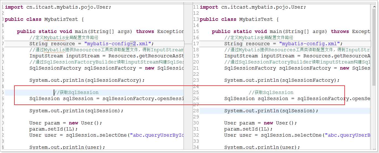Screen dimensions: 379x153
Task: Click the //获取SqlSession comment on line 25
Action: pos(271,93)
